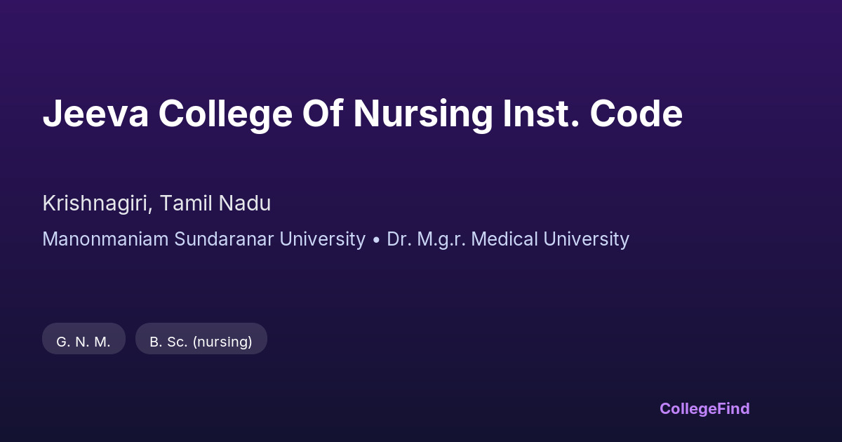This screenshot has width=842, height=442.
Task: Click the Tamil Nadu state name
Action: coord(215,203)
